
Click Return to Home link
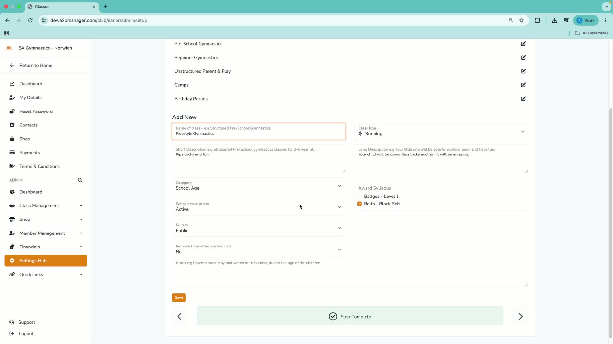[36, 65]
